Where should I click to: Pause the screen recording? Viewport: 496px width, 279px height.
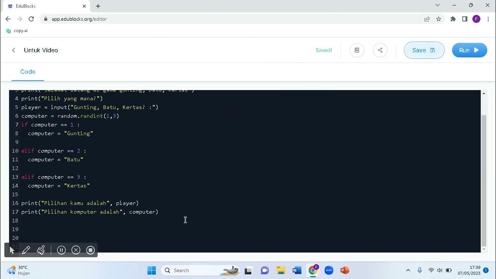coord(61,250)
